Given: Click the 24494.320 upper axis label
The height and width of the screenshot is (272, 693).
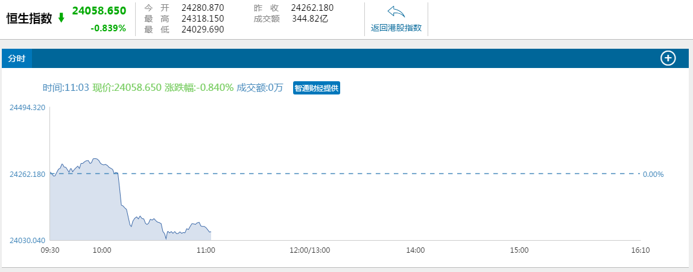Looking at the screenshot, I should tap(27, 108).
